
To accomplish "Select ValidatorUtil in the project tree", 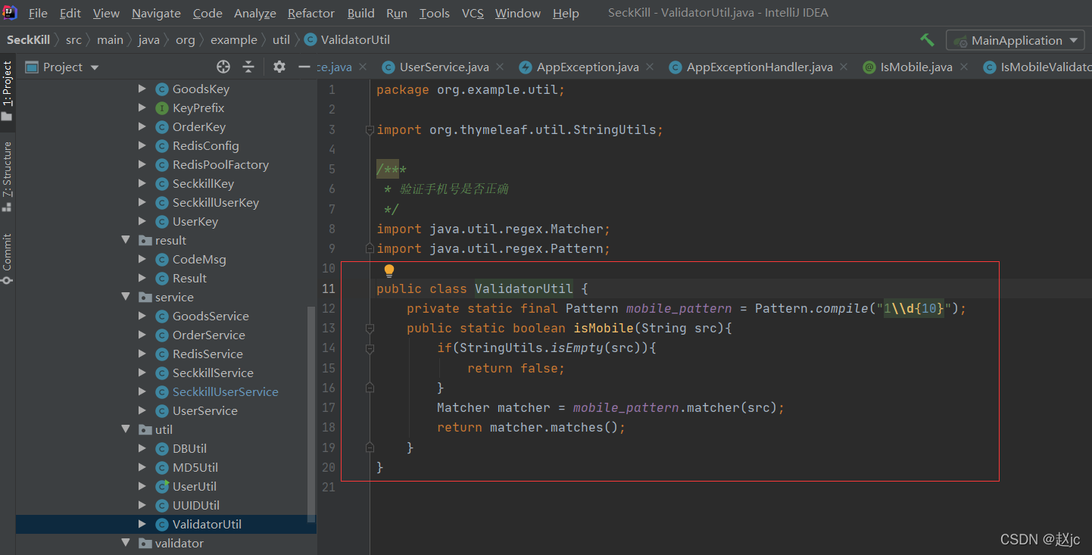I will click(207, 524).
